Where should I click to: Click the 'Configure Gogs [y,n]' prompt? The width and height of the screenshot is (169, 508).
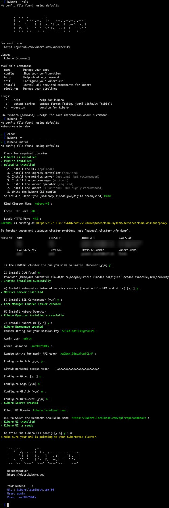(x=23, y=384)
